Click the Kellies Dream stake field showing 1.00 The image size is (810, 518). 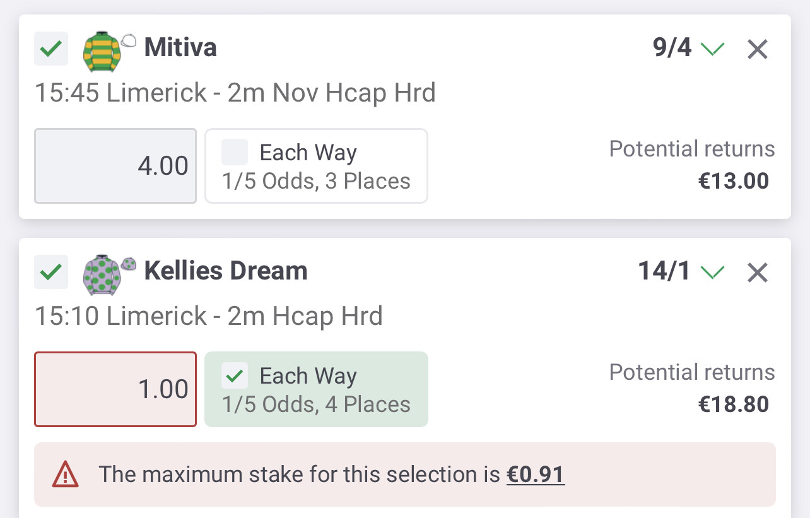pyautogui.click(x=115, y=389)
